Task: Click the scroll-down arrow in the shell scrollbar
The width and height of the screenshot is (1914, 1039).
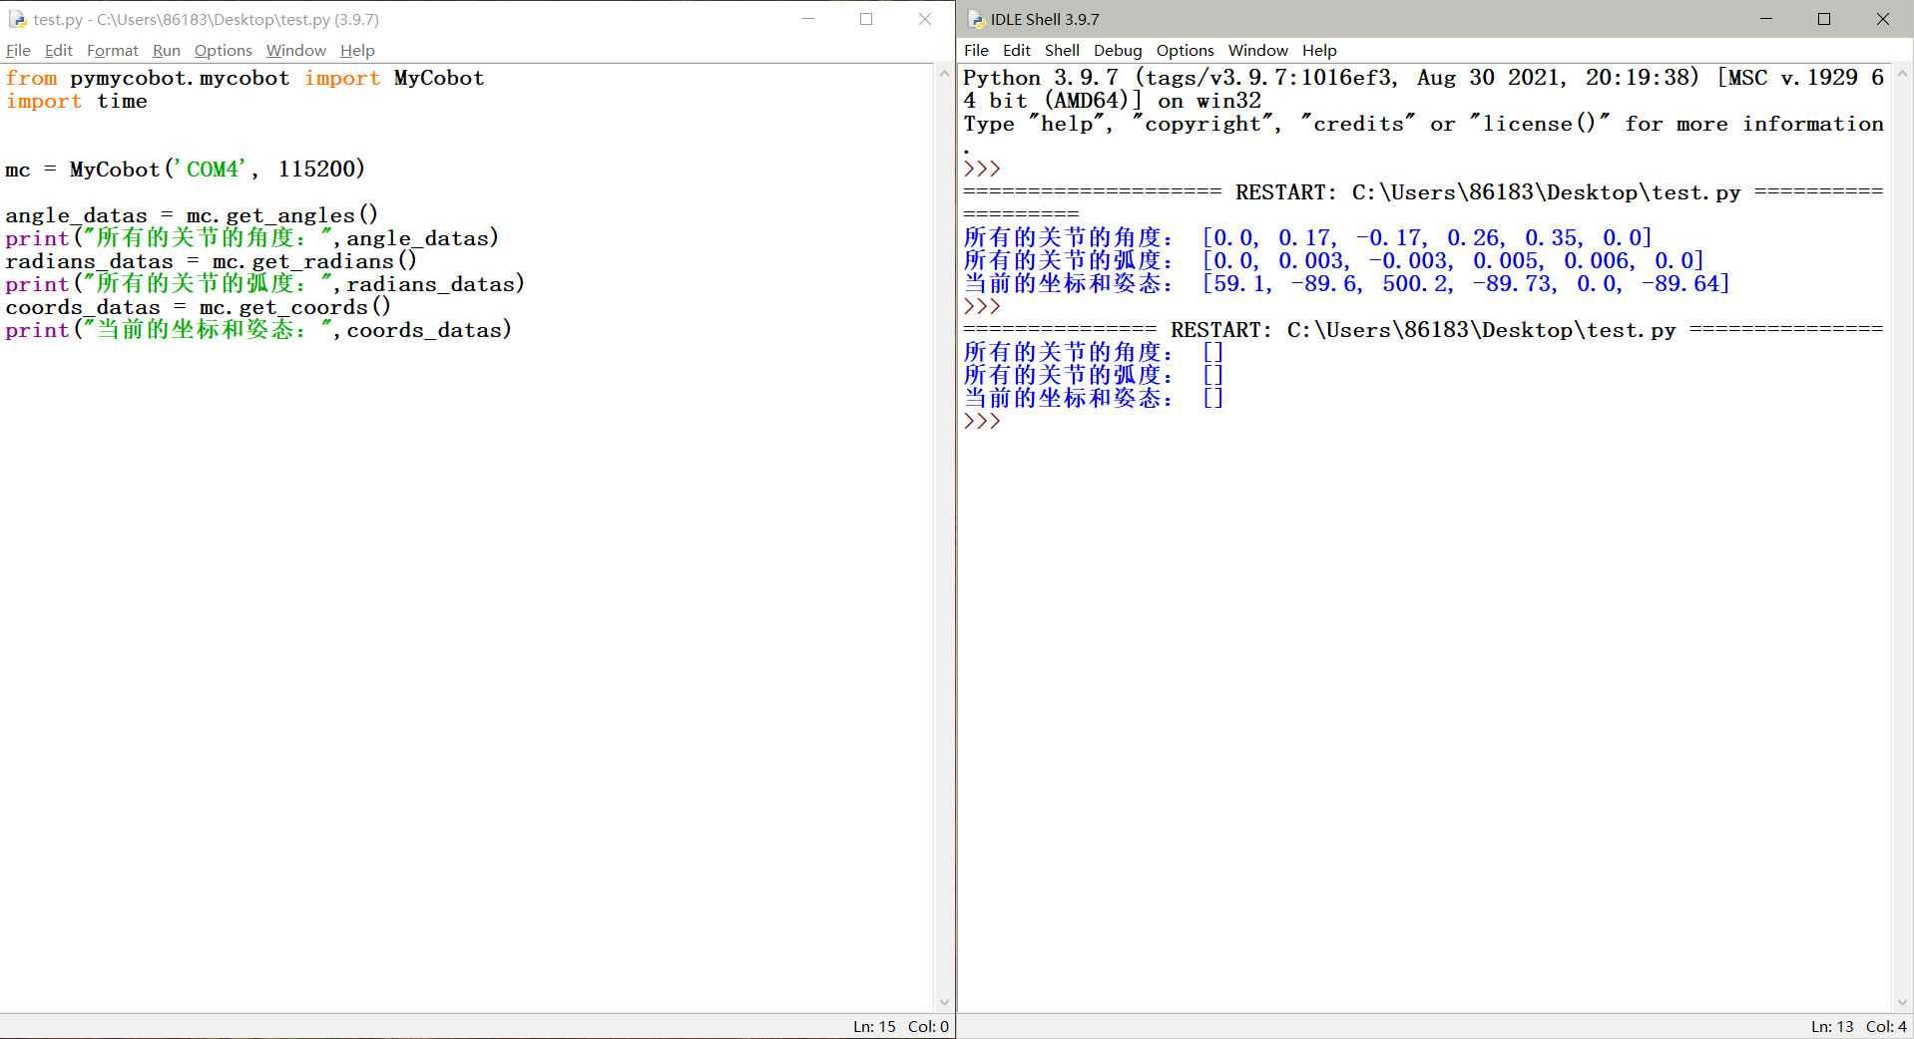Action: 1902,1004
